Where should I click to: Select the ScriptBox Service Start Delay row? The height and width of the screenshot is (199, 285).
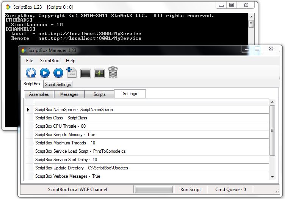point(151,160)
